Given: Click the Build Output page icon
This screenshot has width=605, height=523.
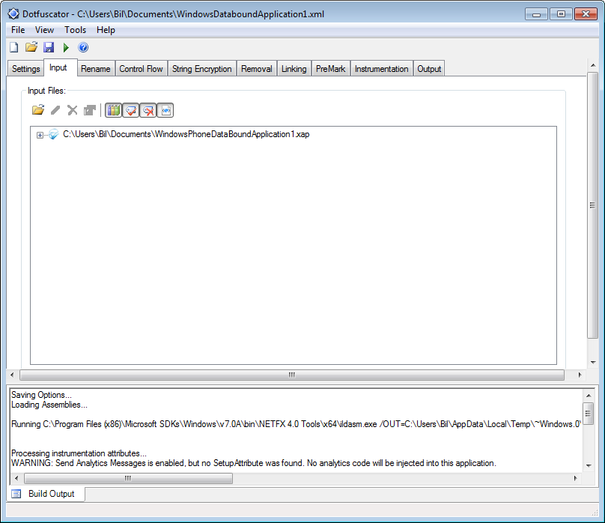Looking at the screenshot, I should pyautogui.click(x=16, y=494).
